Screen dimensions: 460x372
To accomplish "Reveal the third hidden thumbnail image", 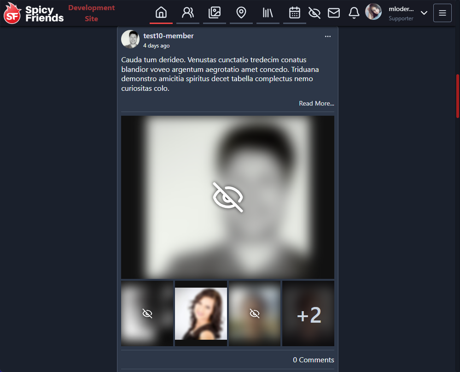I will pos(255,313).
